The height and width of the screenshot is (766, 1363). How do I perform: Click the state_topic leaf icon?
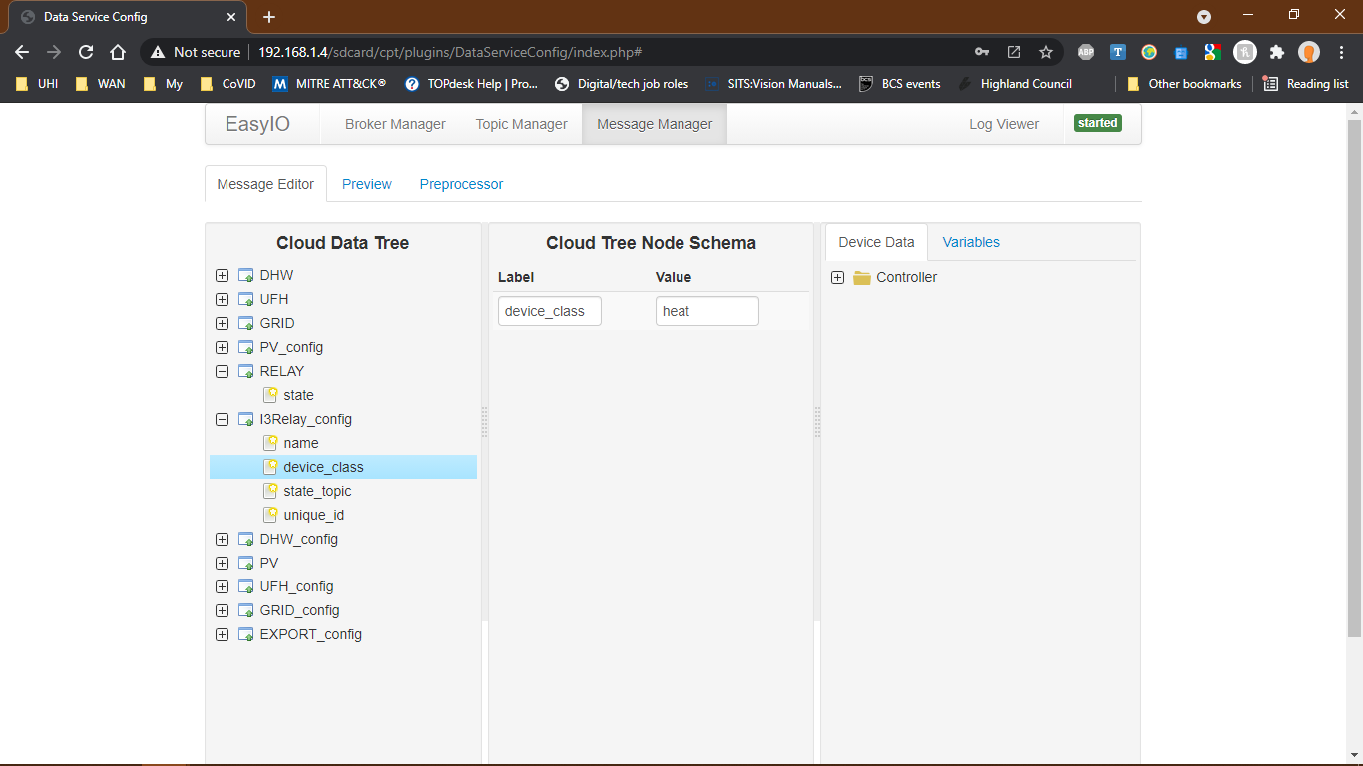point(269,490)
